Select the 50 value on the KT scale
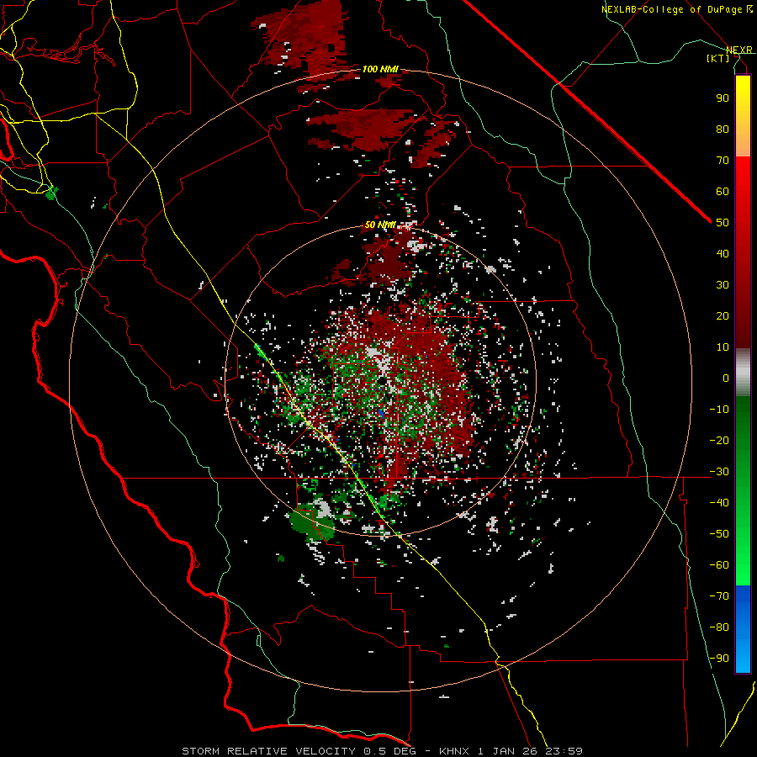Viewport: 757px width, 757px height. [723, 223]
